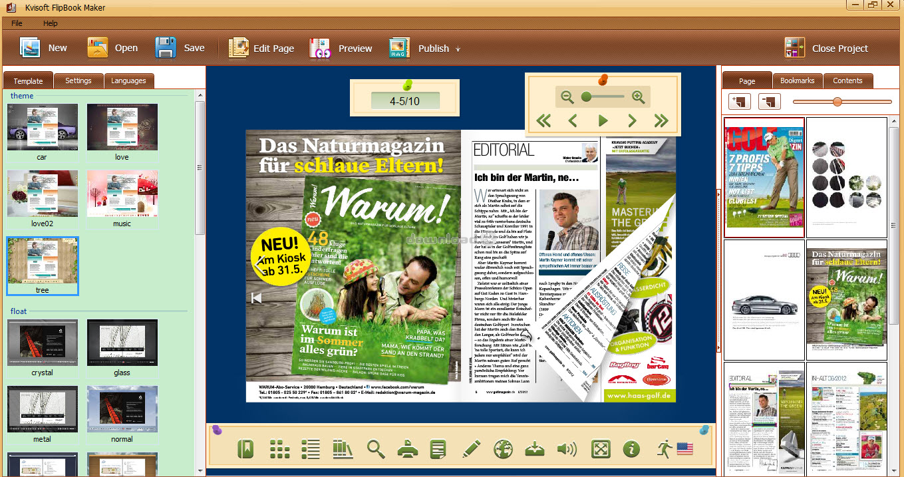
Task: Toggle fullscreen mode in bottom toolbar
Action: tap(600, 449)
